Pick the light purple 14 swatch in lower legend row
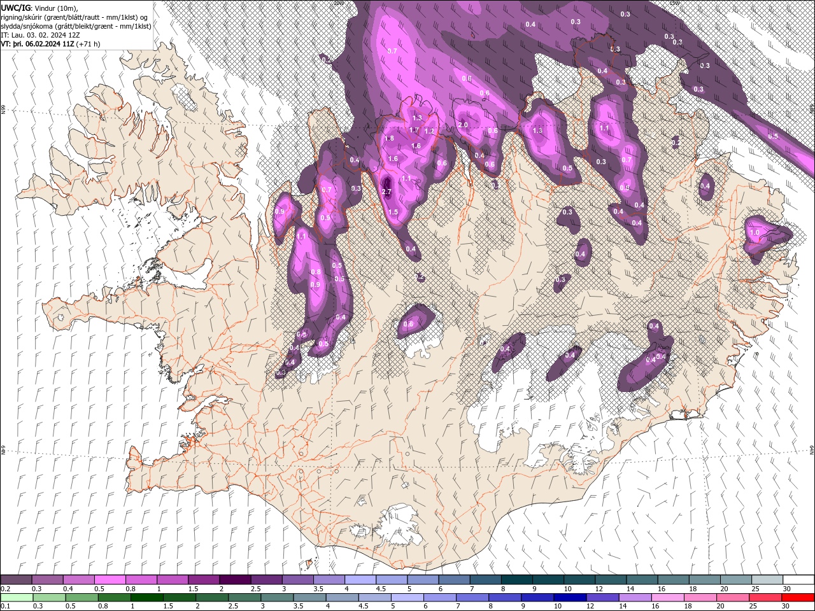 pyautogui.click(x=634, y=597)
